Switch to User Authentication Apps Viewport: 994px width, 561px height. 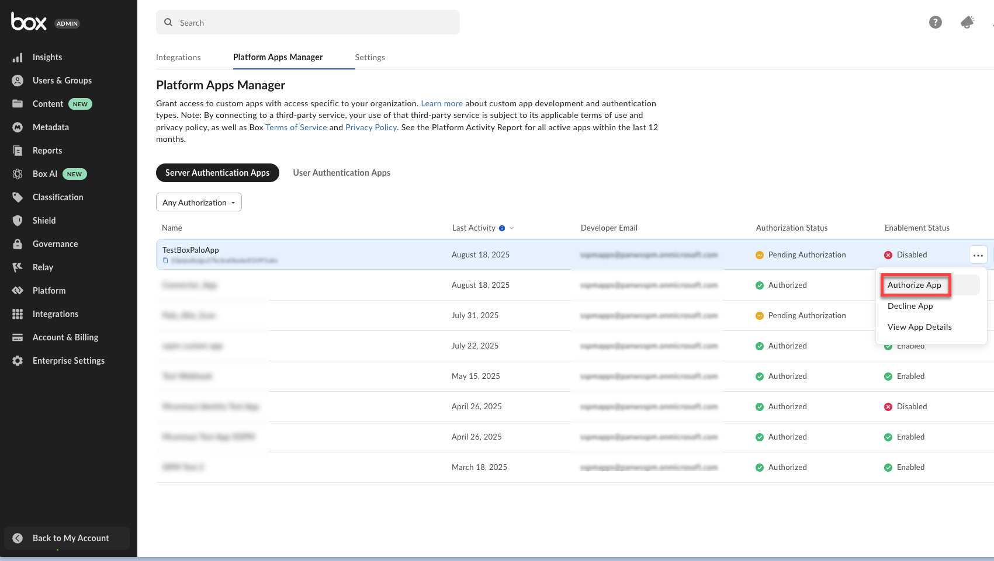(x=341, y=173)
